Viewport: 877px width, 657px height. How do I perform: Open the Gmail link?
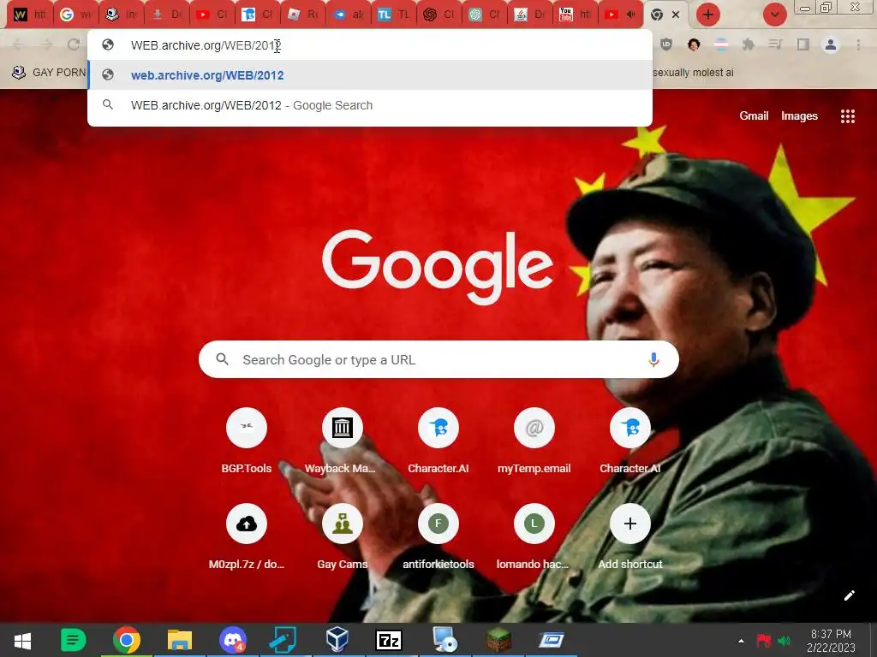[754, 116]
